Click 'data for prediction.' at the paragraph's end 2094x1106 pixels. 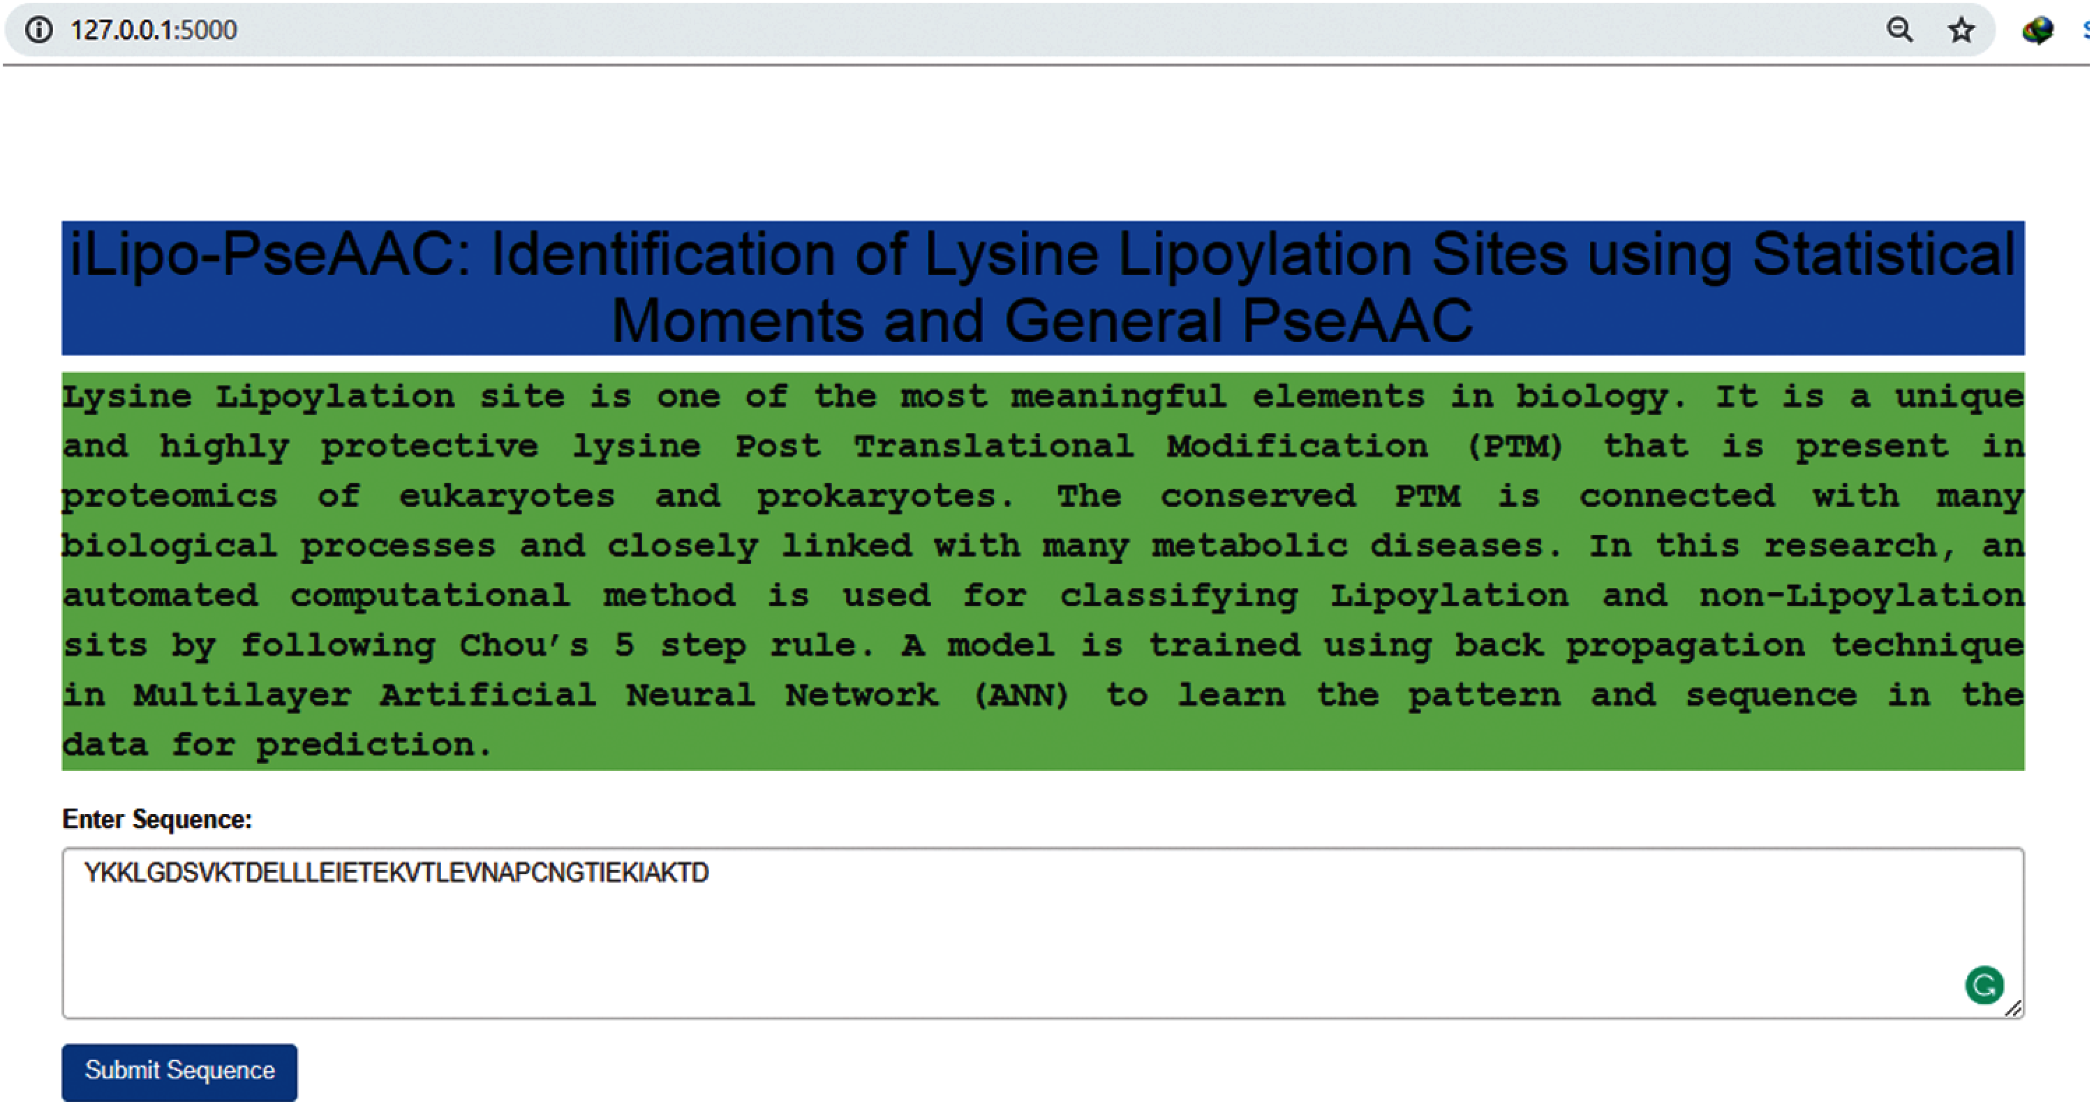[x=278, y=745]
